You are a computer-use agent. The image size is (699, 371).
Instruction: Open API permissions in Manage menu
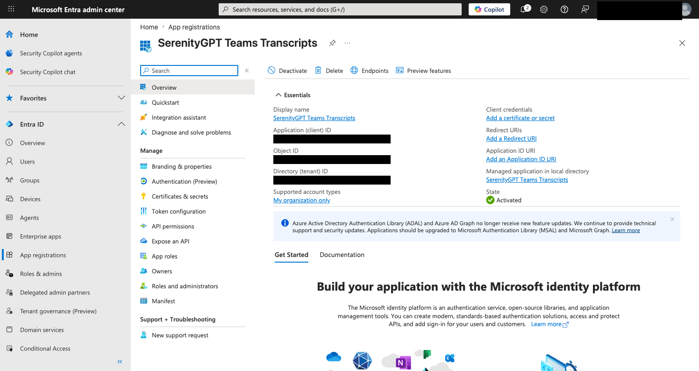[x=173, y=226]
